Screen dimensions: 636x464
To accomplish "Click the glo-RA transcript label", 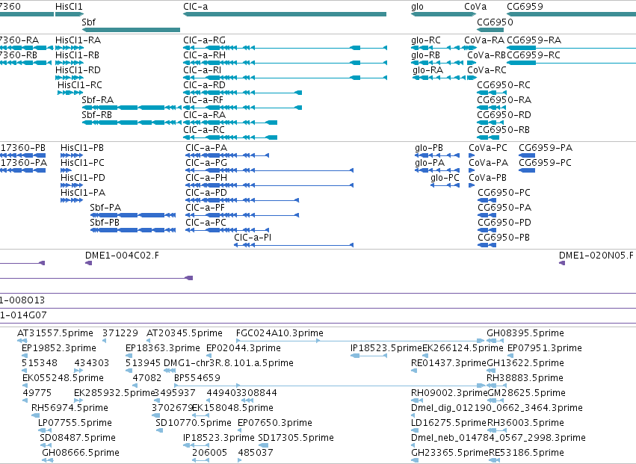I will (428, 69).
